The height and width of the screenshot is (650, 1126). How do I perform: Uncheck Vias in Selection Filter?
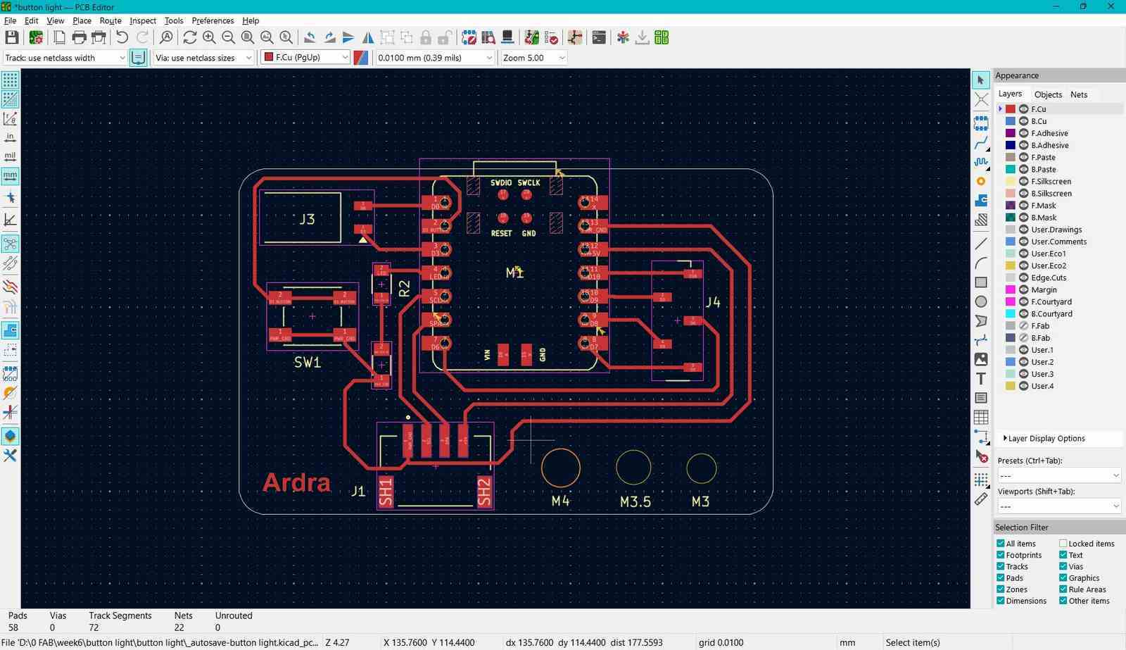pos(1062,566)
